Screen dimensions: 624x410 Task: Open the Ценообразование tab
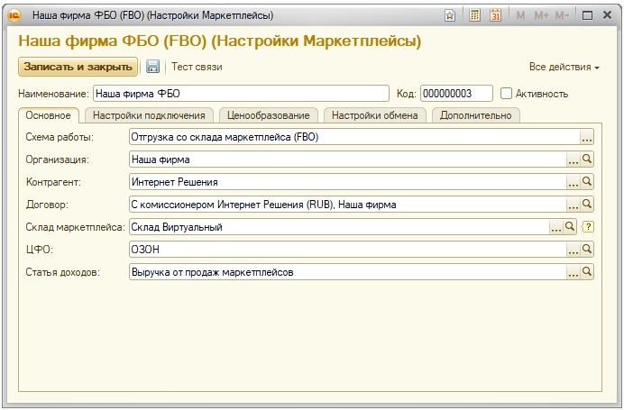pos(268,115)
